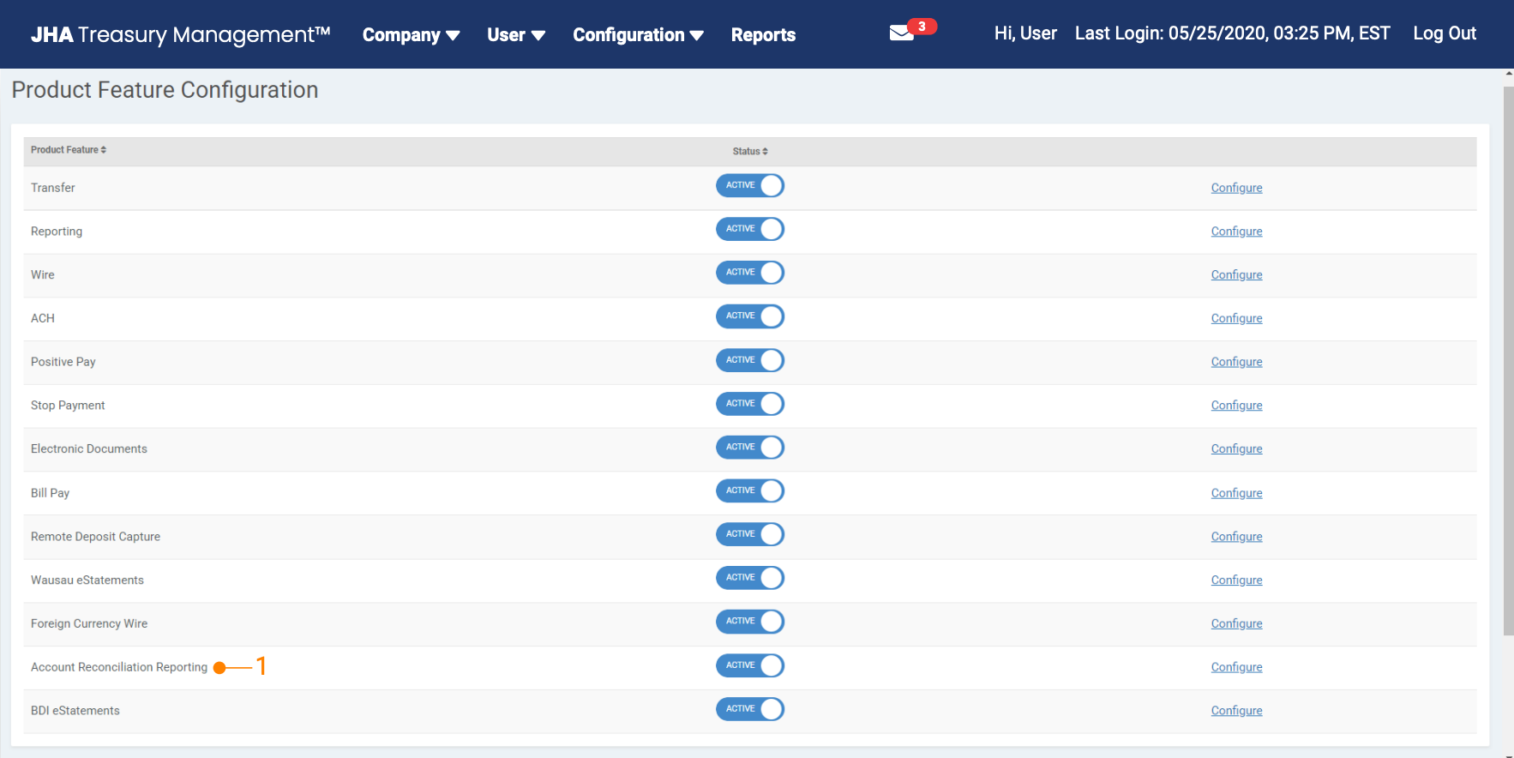Click the vertical page scrollbar
1514x758 pixels.
[1508, 360]
